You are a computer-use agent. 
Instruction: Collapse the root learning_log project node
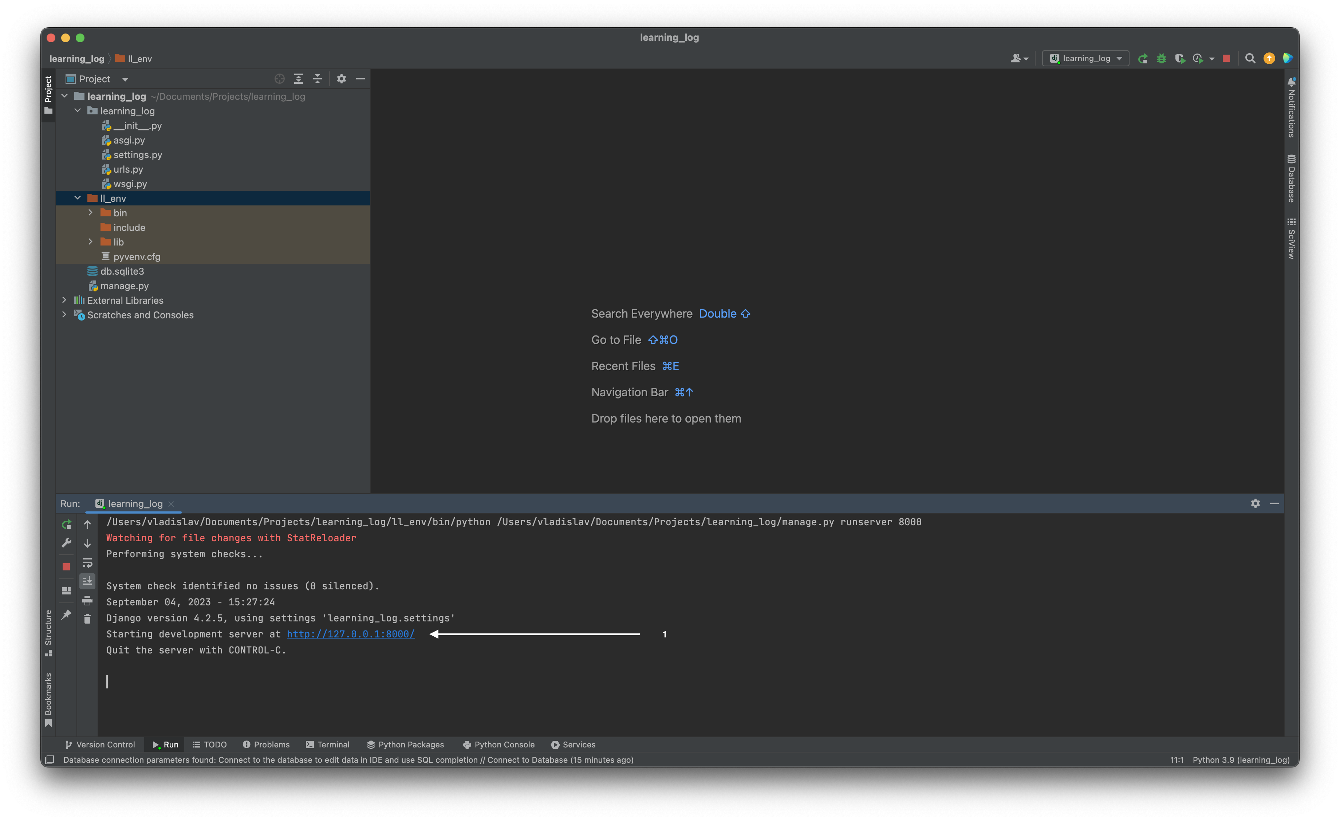pos(65,96)
